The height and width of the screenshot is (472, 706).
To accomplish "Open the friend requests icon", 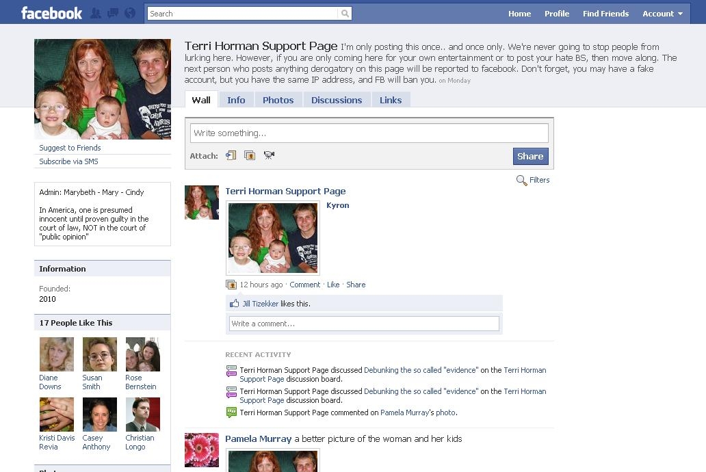I will click(96, 13).
